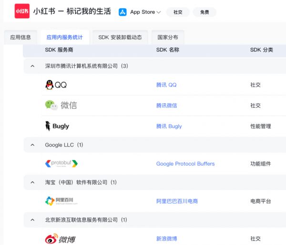
Task: Click the App Store icon
Action: pos(123,12)
